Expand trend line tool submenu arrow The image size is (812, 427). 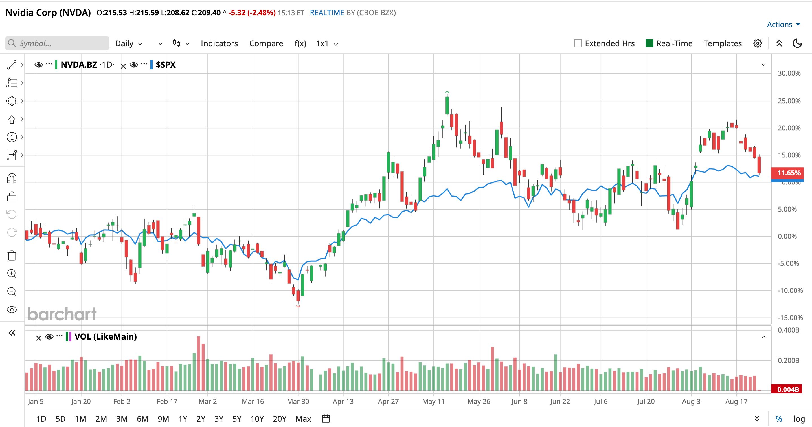click(22, 65)
